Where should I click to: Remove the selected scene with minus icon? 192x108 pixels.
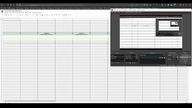114,63
